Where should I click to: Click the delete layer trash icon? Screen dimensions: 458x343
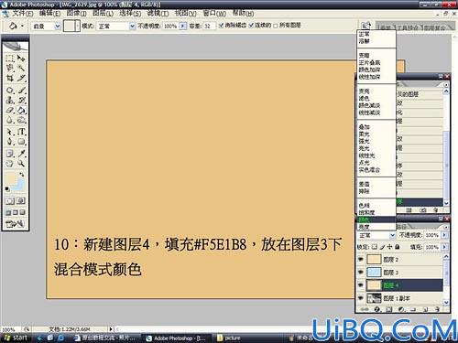437,309
